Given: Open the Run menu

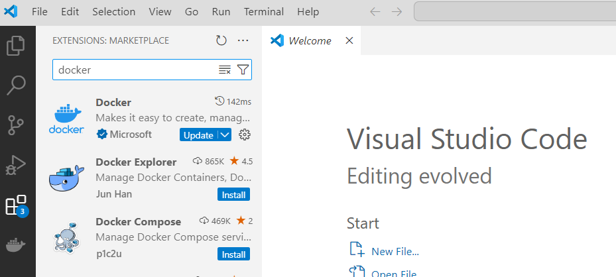Looking at the screenshot, I should pos(221,12).
